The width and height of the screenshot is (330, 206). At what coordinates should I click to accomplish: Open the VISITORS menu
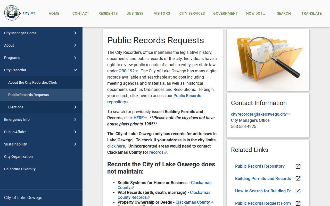(162, 13)
